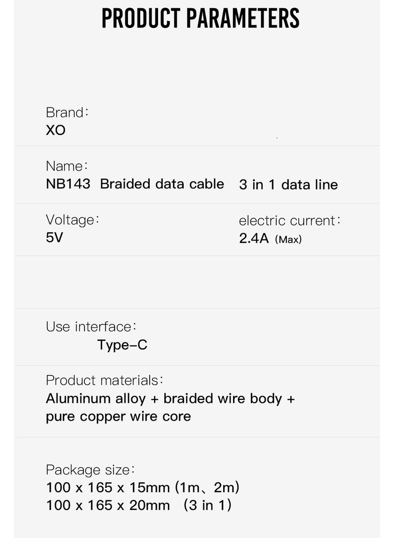
Task: Click the XO brand value
Action: [56, 130]
